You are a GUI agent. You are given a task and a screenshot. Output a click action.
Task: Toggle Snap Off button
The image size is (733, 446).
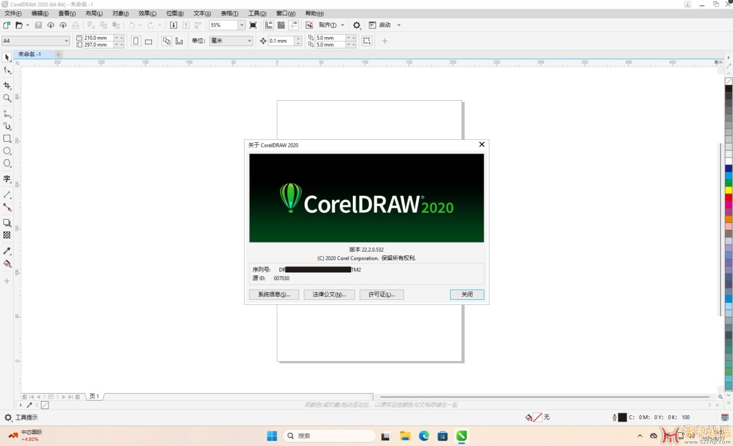click(309, 25)
